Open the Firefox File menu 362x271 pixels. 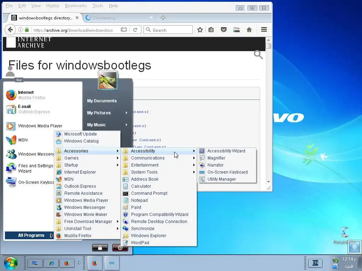(x=9, y=6)
